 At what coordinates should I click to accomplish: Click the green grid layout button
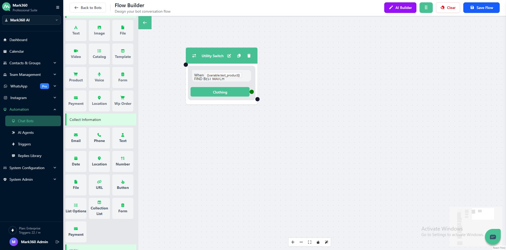(x=426, y=8)
